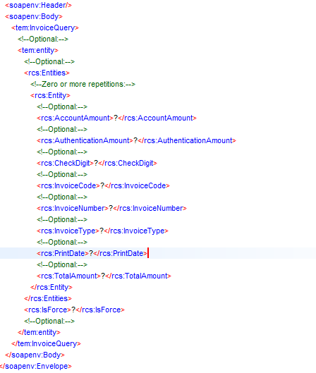The width and height of the screenshot is (316, 373).
Task: Click the opening tem:InvoiceQuery tag
Action: [x=45, y=27]
